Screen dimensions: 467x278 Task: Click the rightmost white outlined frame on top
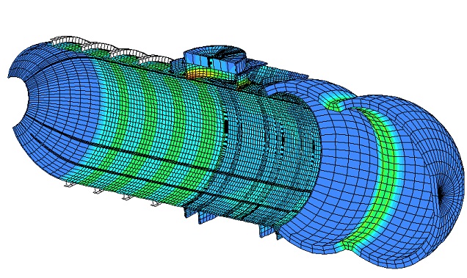tap(156, 59)
